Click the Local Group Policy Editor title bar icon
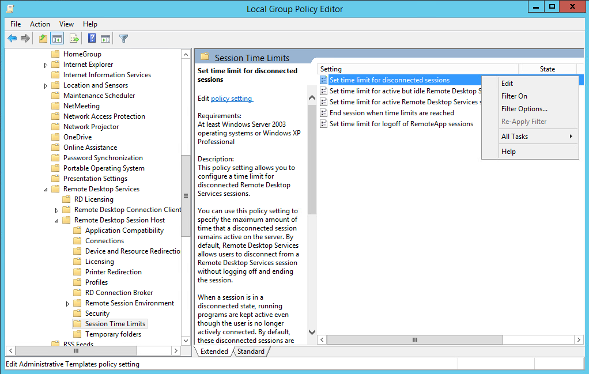Viewport: 589px width, 374px height. point(10,8)
